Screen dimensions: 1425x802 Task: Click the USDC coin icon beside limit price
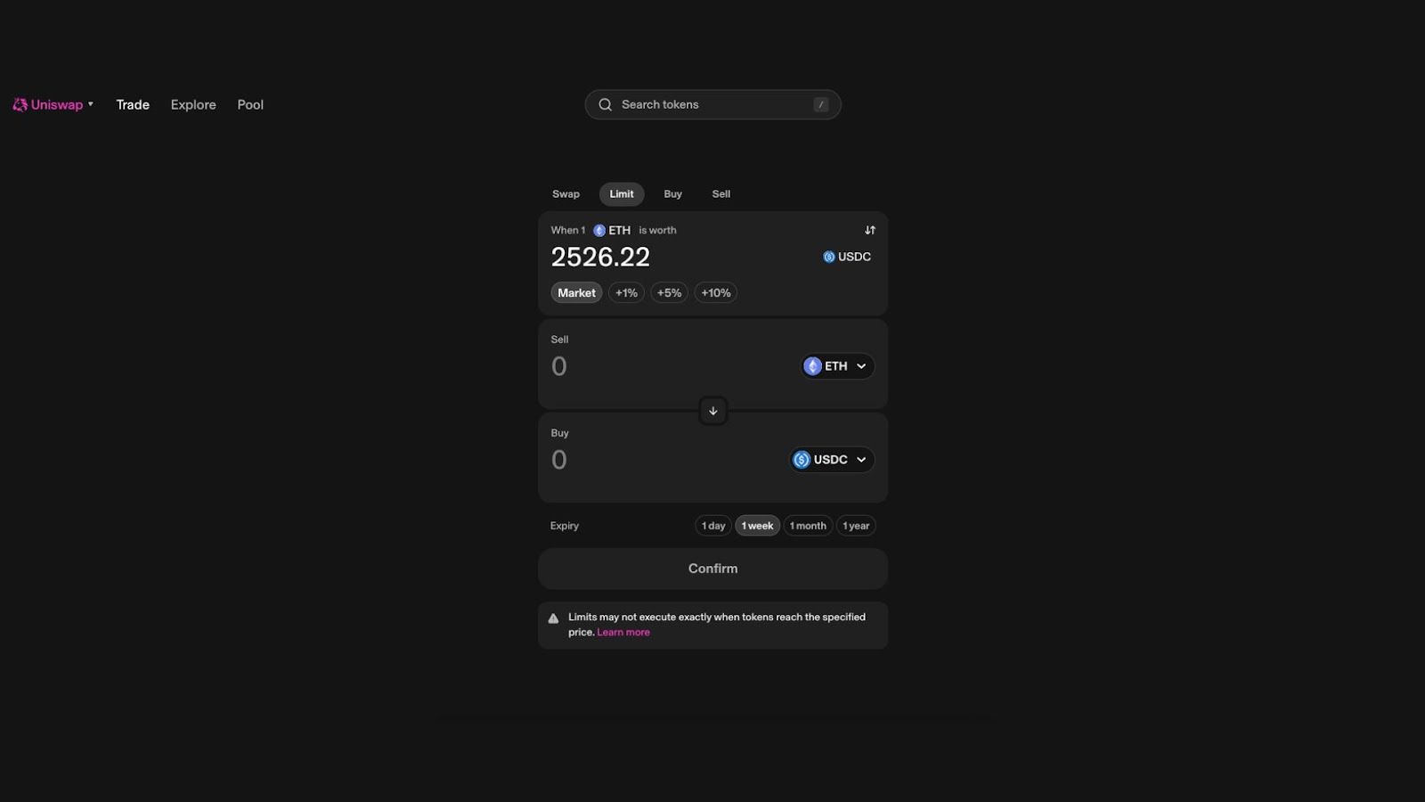pos(829,257)
